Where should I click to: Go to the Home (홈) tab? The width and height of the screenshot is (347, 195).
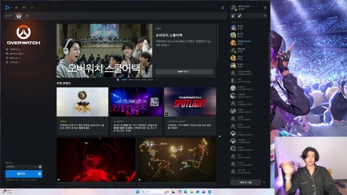pos(16,8)
